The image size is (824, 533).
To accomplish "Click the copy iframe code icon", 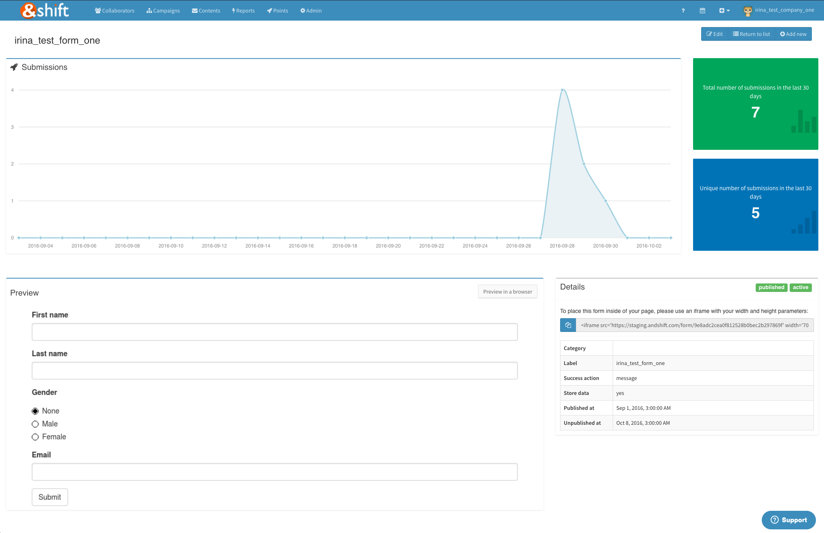I will point(568,325).
